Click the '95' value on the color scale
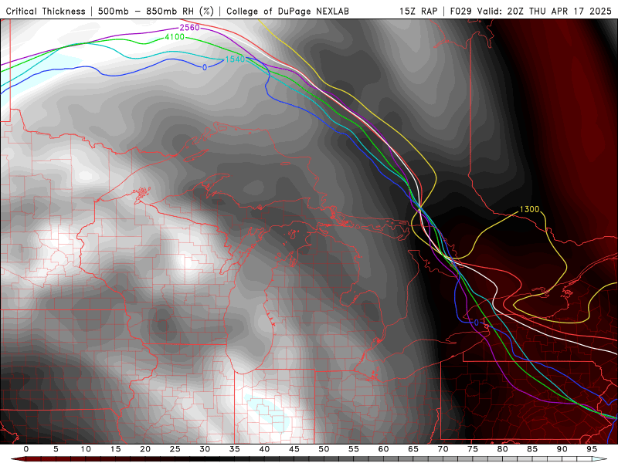 click(592, 449)
